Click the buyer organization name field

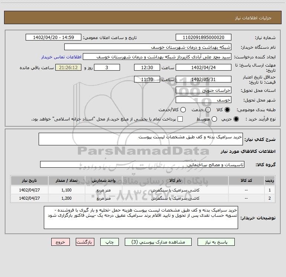pos(148,47)
